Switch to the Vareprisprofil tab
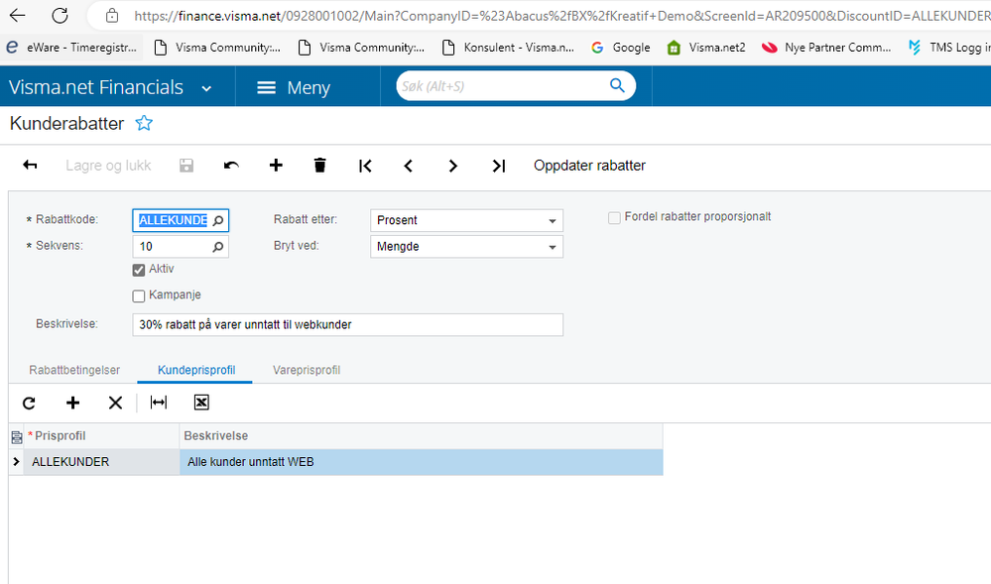The image size is (991, 584). [x=307, y=370]
